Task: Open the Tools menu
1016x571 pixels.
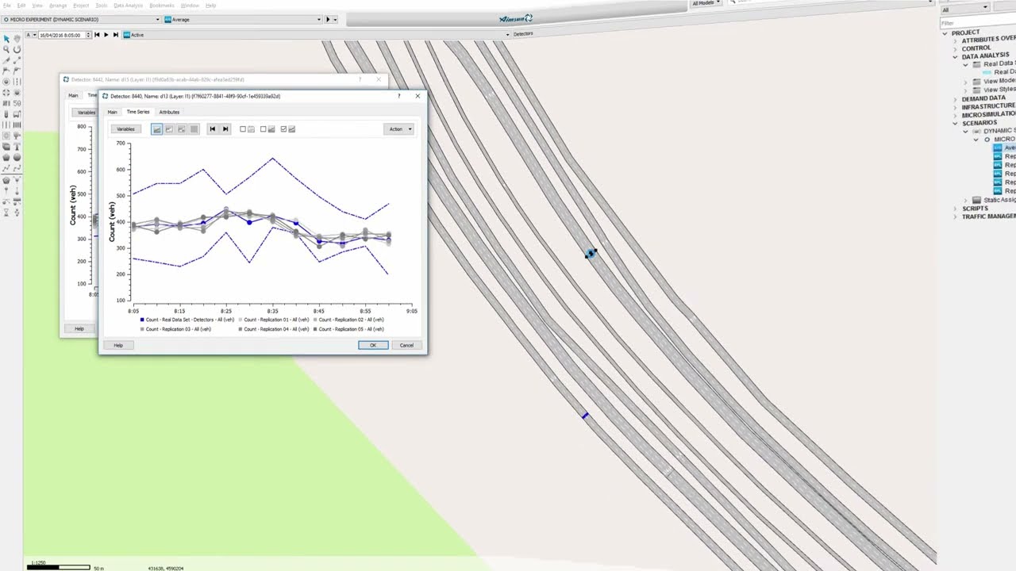Action: [102, 6]
